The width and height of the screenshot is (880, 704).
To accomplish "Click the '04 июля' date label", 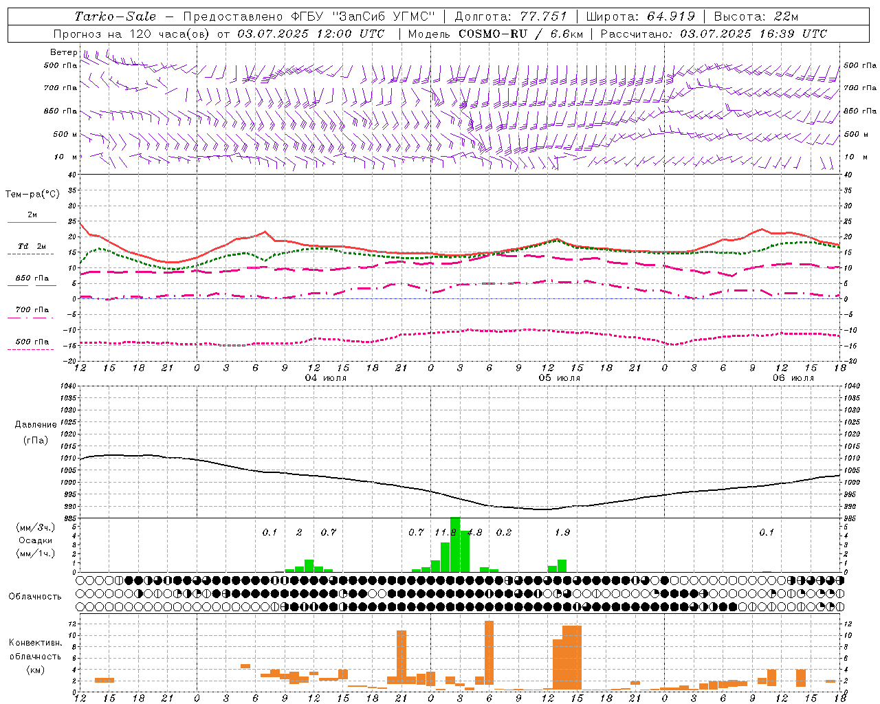I will coord(326,378).
